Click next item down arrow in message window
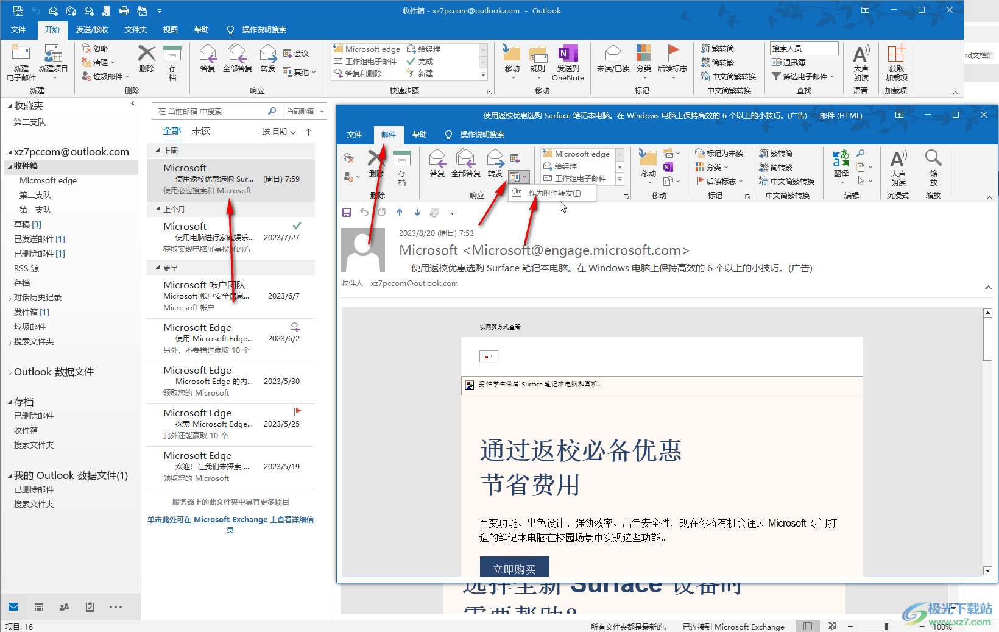 pyautogui.click(x=417, y=212)
